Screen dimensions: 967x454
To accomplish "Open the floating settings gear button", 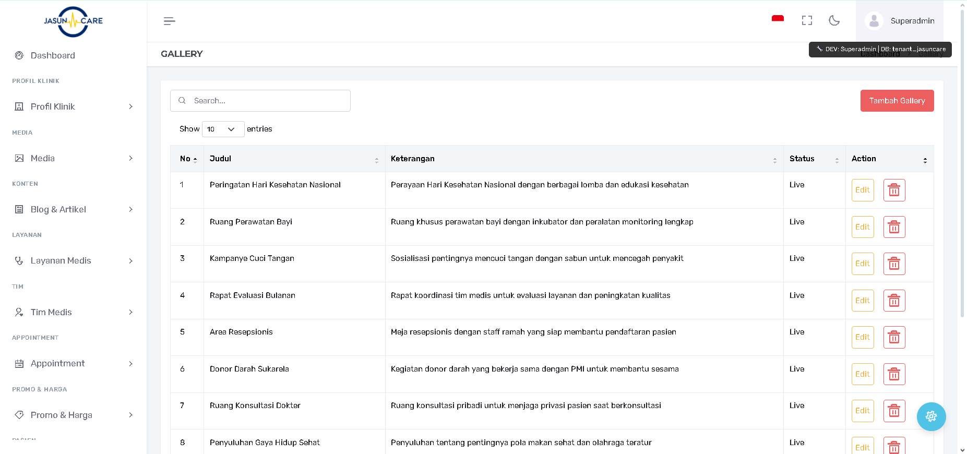I will 931,416.
